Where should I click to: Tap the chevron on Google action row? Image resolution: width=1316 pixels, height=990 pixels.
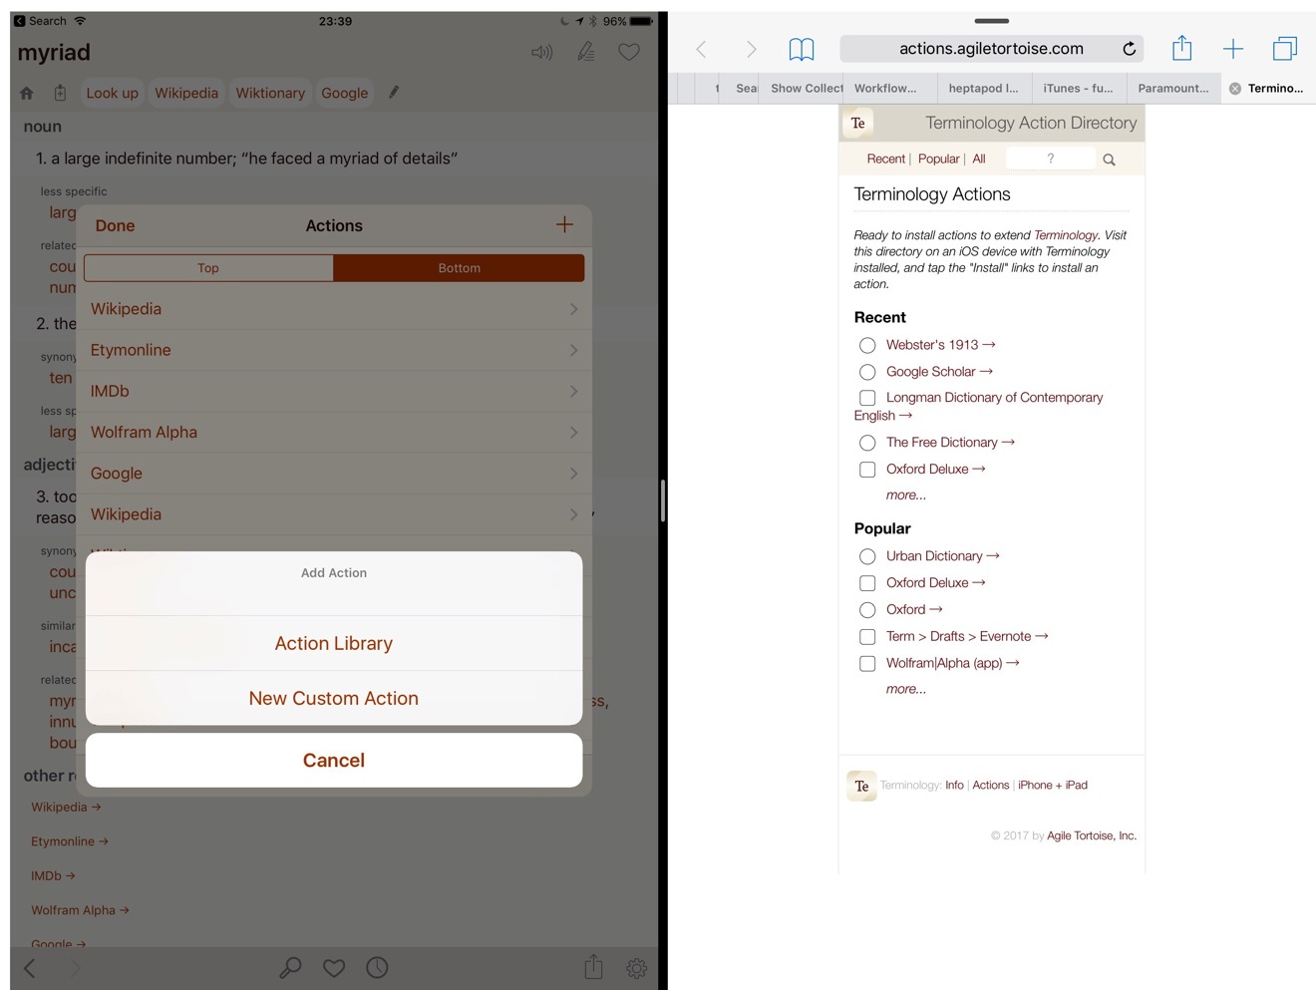[573, 473]
